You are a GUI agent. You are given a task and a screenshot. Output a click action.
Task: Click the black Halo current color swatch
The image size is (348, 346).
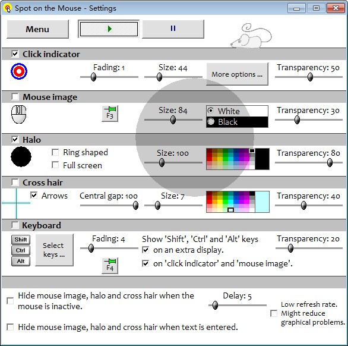point(262,159)
